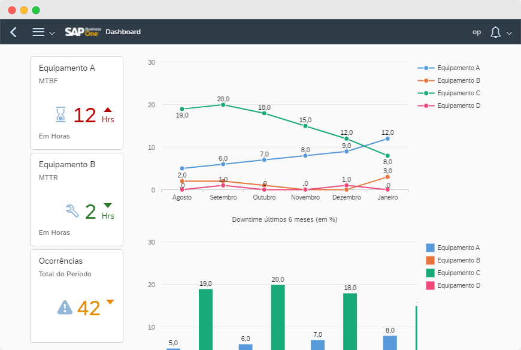Click the green bar labeled 19,0
The height and width of the screenshot is (350, 521).
[x=205, y=319]
